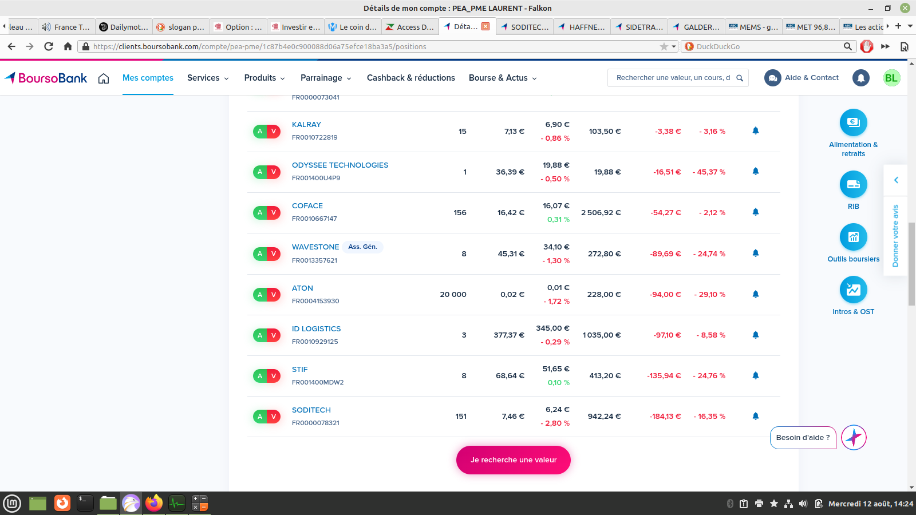916x515 pixels.
Task: Open the volume control in system tray
Action: point(803,504)
